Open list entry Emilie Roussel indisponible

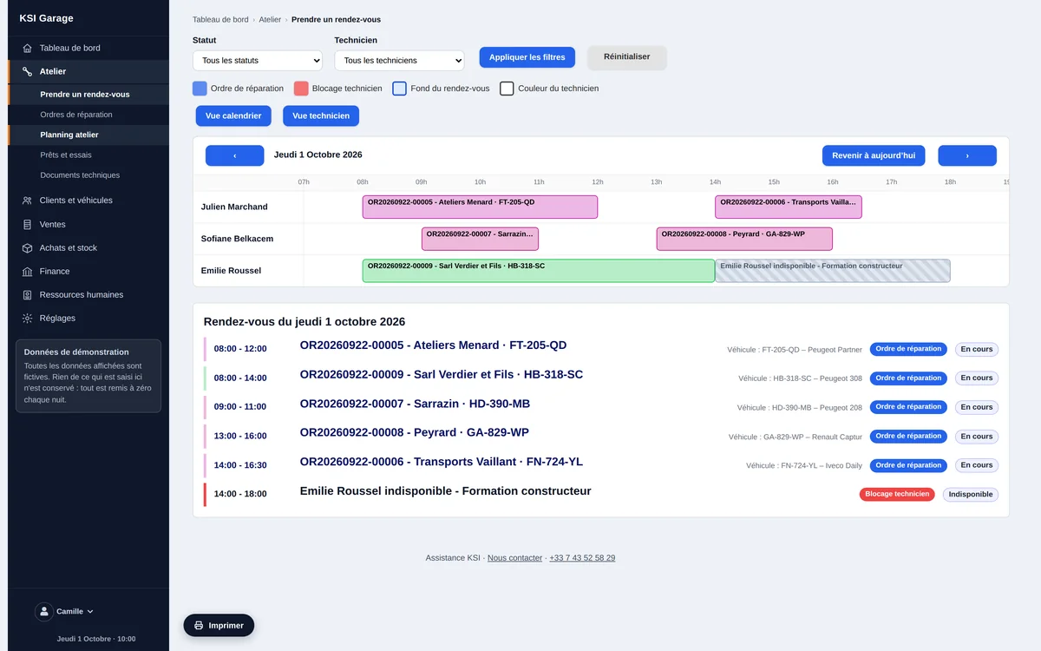click(445, 491)
